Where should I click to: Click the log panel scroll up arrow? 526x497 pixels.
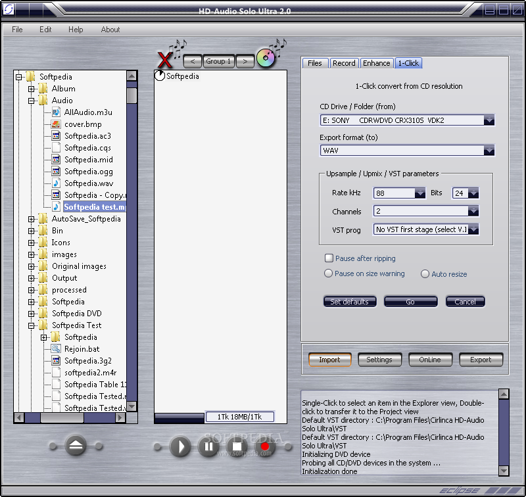504,394
